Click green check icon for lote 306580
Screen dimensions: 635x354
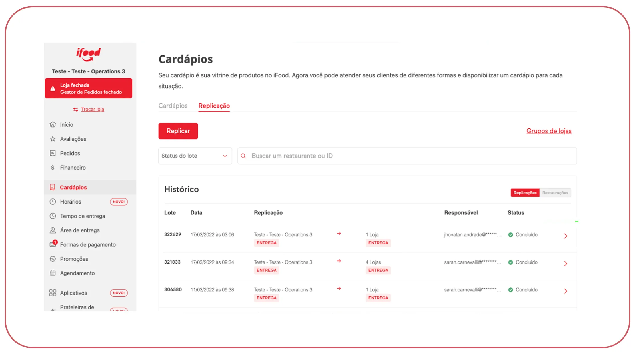[x=510, y=290]
